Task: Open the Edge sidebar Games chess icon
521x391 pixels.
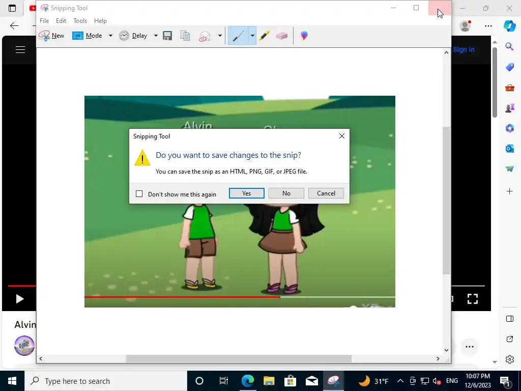Action: [x=509, y=108]
